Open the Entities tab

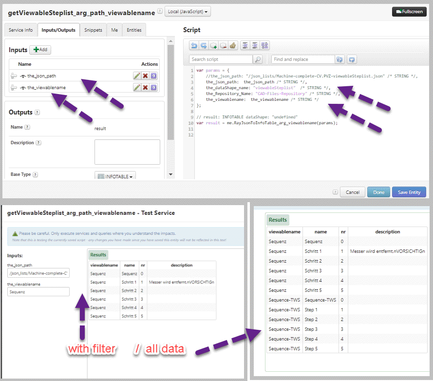pyautogui.click(x=134, y=30)
